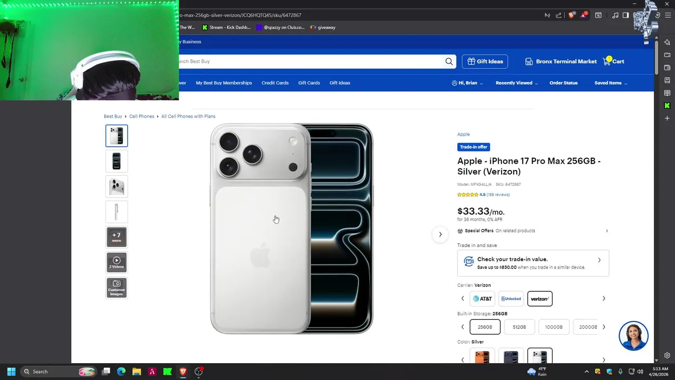Open Credit Cards menu item
Image resolution: width=675 pixels, height=380 pixels.
tap(275, 83)
